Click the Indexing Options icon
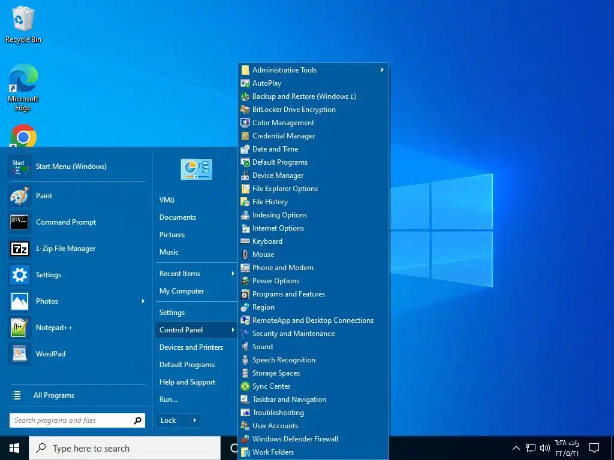This screenshot has width=614, height=460. tap(245, 215)
